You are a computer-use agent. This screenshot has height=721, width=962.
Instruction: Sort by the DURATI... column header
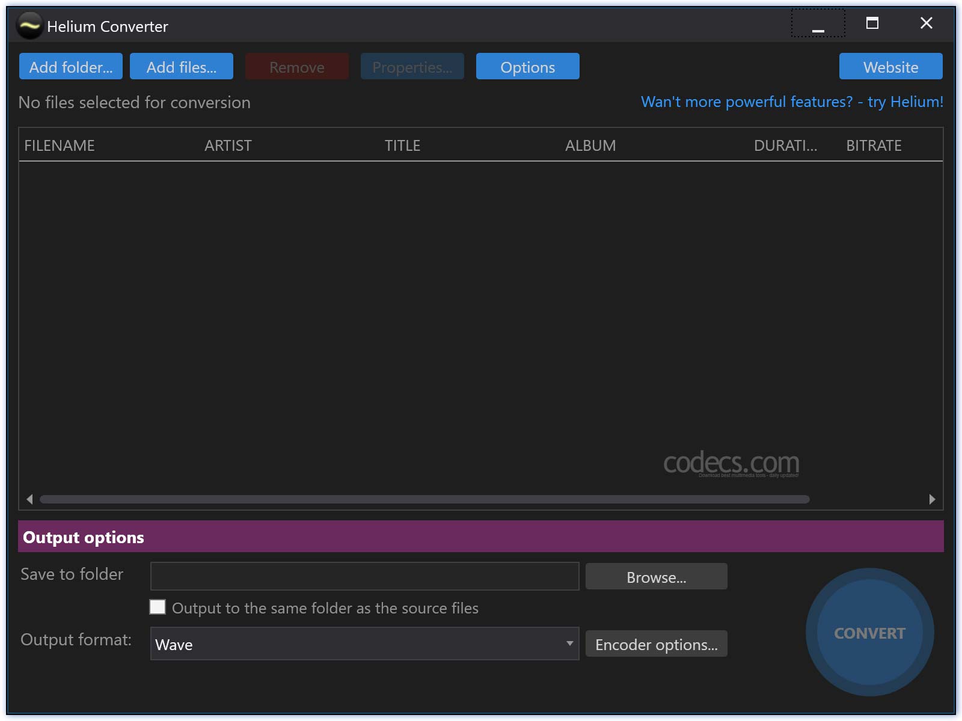785,145
